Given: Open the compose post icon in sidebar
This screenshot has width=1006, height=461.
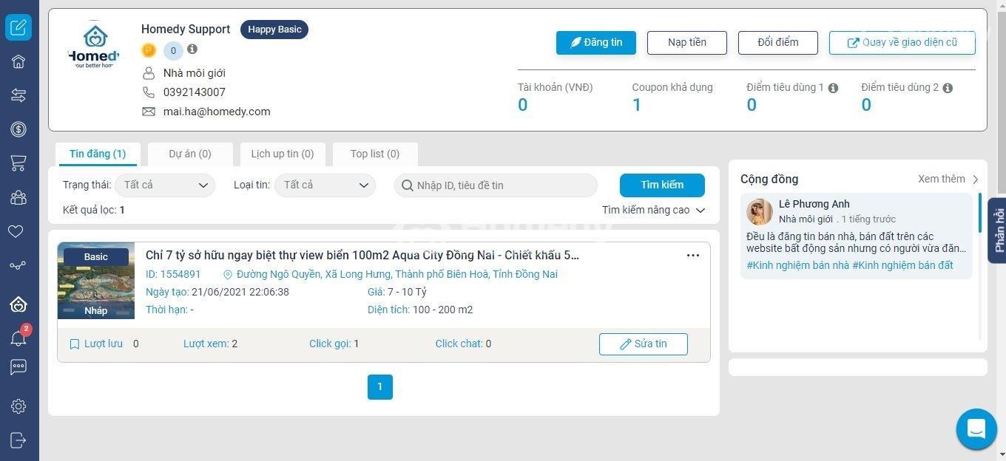Looking at the screenshot, I should tap(18, 28).
